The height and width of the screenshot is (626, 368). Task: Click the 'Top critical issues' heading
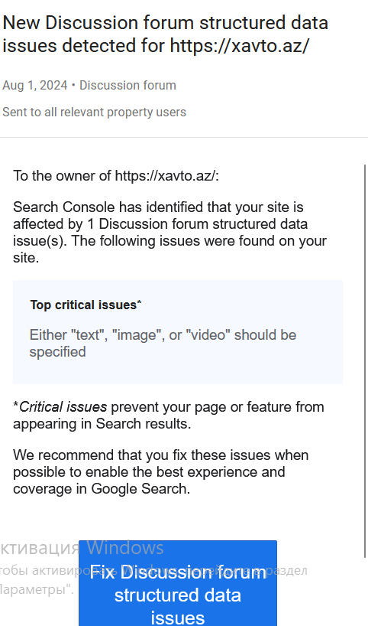(x=84, y=305)
